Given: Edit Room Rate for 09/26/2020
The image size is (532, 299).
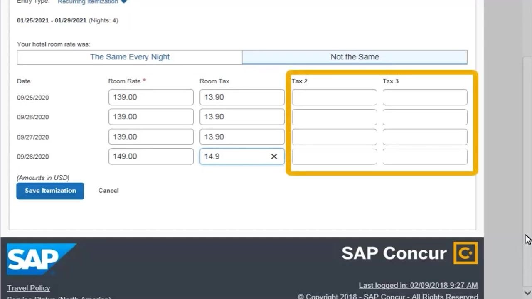Looking at the screenshot, I should (151, 117).
